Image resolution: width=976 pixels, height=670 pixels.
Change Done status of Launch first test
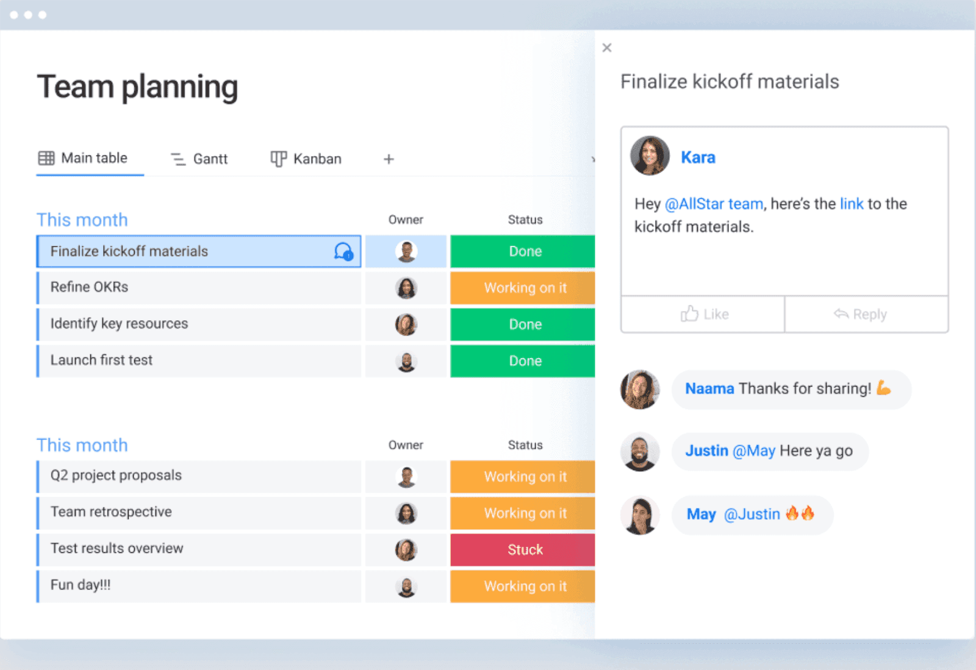click(x=523, y=361)
